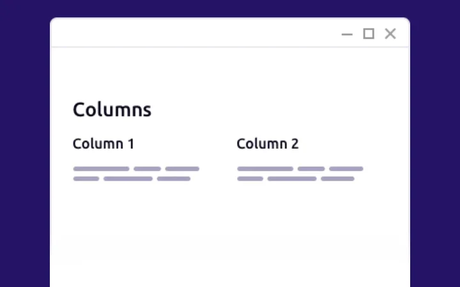Click last bar in Column 1's first line
Image resolution: width=460 pixels, height=287 pixels.
[x=182, y=169]
